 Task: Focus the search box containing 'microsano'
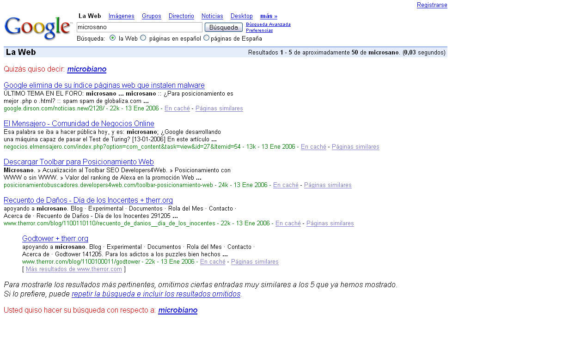click(x=140, y=27)
